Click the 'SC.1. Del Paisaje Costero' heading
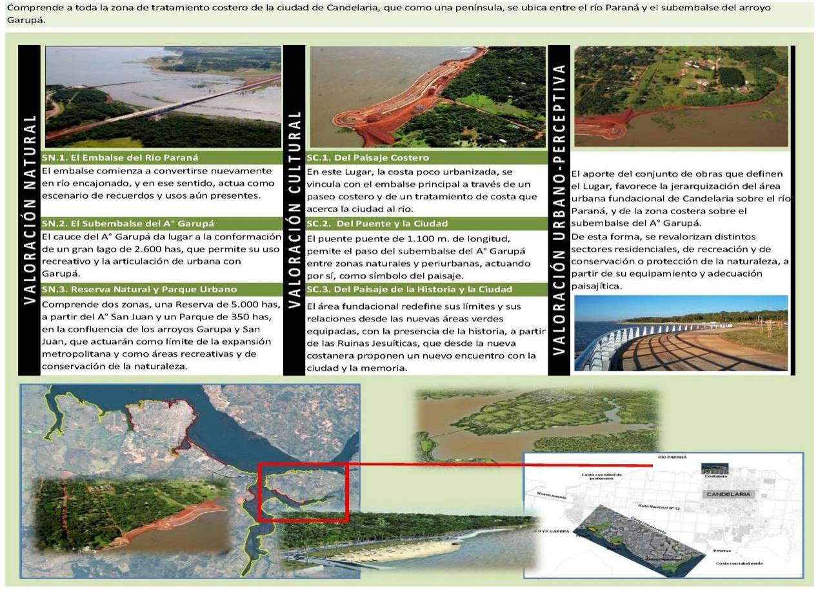Image resolution: width=818 pixels, height=591 pixels. pyautogui.click(x=368, y=157)
